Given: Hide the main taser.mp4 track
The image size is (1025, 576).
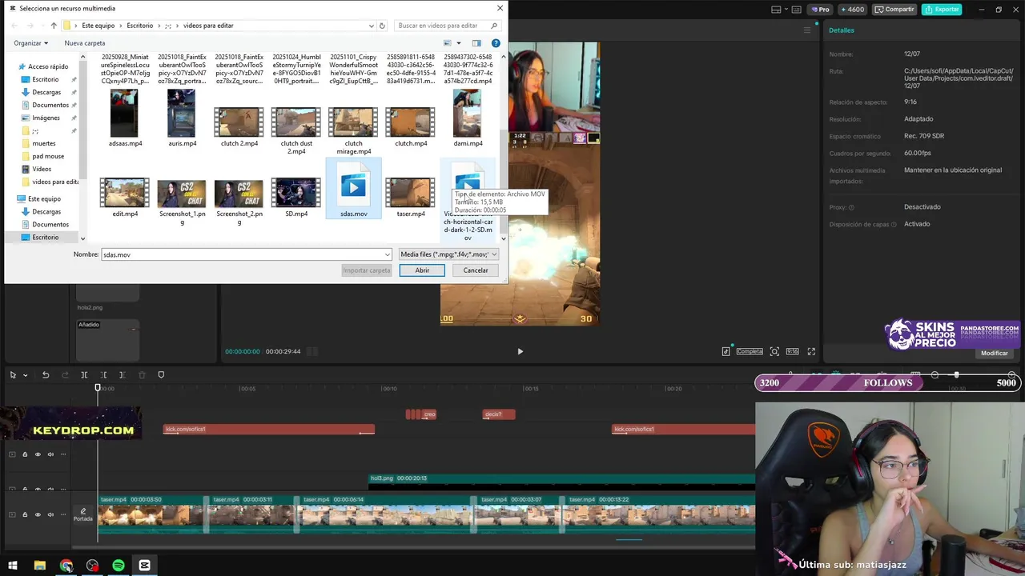Looking at the screenshot, I should pyautogui.click(x=38, y=514).
